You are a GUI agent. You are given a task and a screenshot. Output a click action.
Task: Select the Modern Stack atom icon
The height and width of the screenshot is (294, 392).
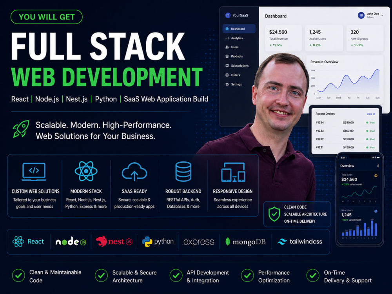pos(86,171)
